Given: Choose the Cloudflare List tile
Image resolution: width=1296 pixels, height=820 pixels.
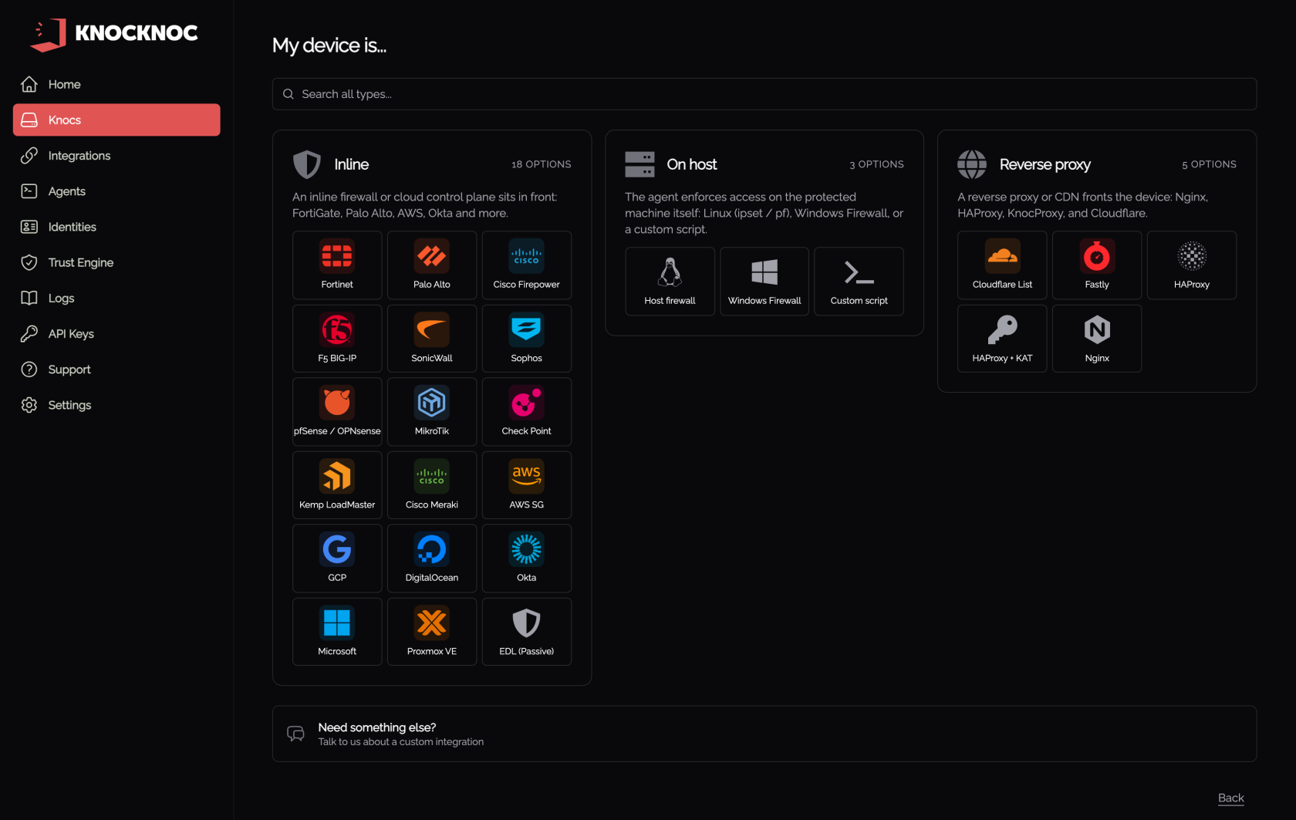Looking at the screenshot, I should (1002, 265).
